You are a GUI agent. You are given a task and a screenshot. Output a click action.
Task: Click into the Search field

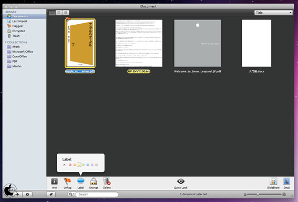97,194
